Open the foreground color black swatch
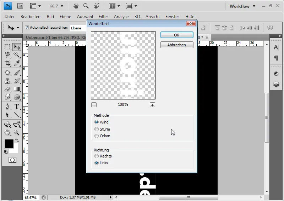The width and height of the screenshot is (284, 201). pyautogui.click(x=9, y=144)
